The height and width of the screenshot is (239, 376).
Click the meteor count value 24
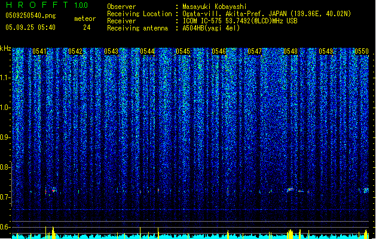click(x=87, y=27)
